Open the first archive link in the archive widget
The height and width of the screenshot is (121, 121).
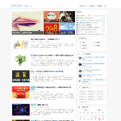(x=83, y=91)
